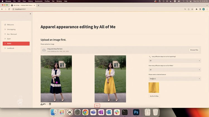Viewport: 209px width, 117px height.
Task: Click the undo arrow below the canvas
Action: click(45, 104)
